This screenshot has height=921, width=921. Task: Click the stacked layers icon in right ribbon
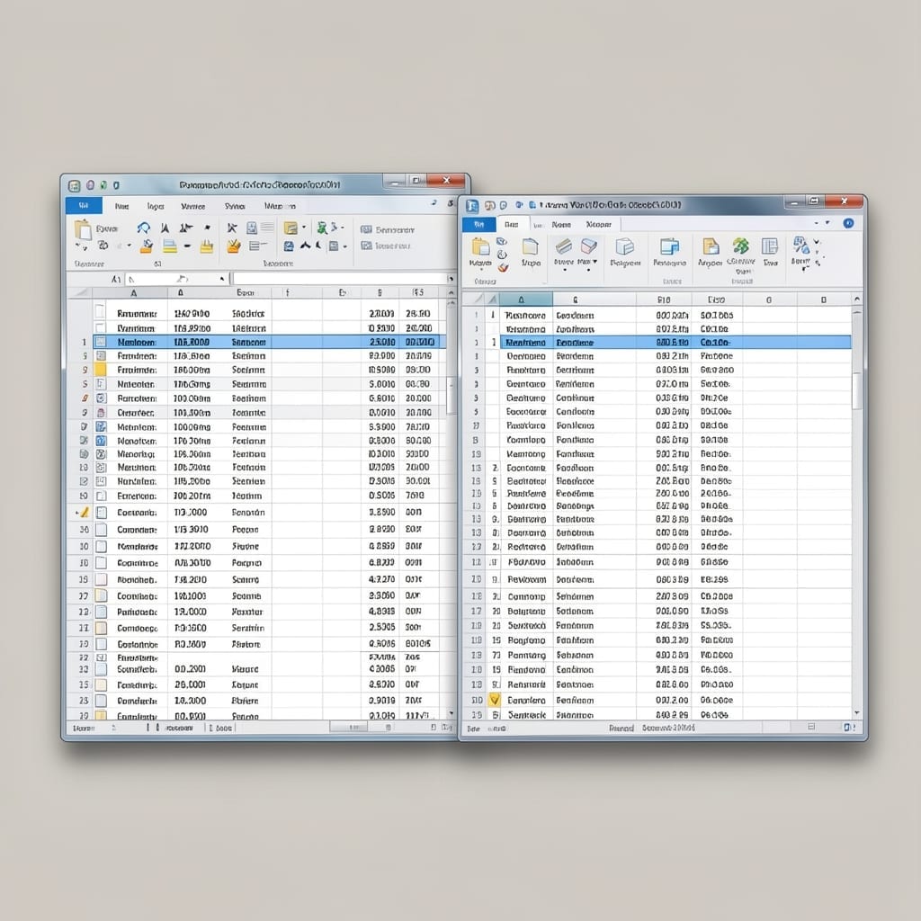pos(563,246)
